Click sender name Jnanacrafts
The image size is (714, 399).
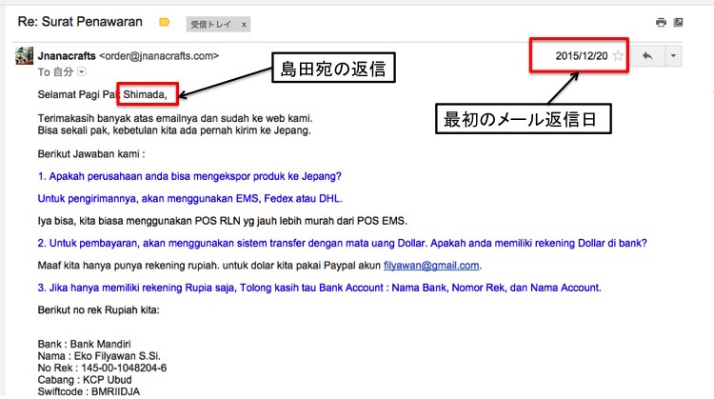[x=67, y=56]
